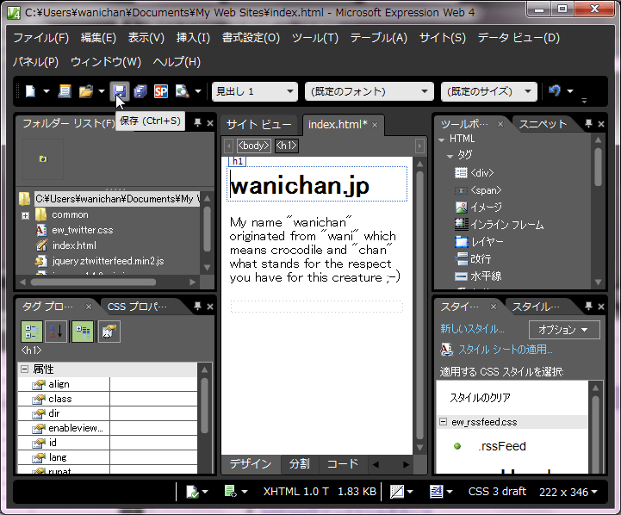
Task: Expand the common folder
Action: pos(25,216)
